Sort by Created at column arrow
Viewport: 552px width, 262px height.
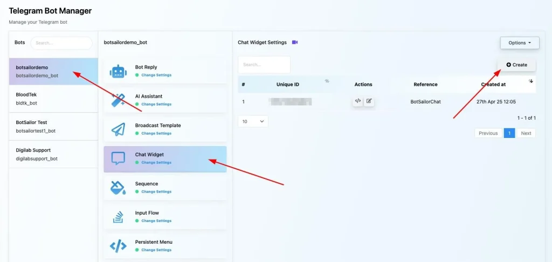click(x=531, y=81)
